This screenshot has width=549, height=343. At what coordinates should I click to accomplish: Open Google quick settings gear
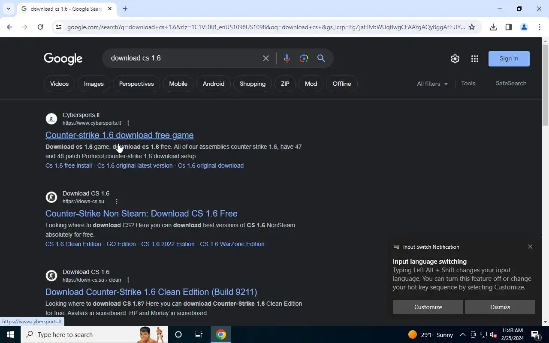coord(455,59)
